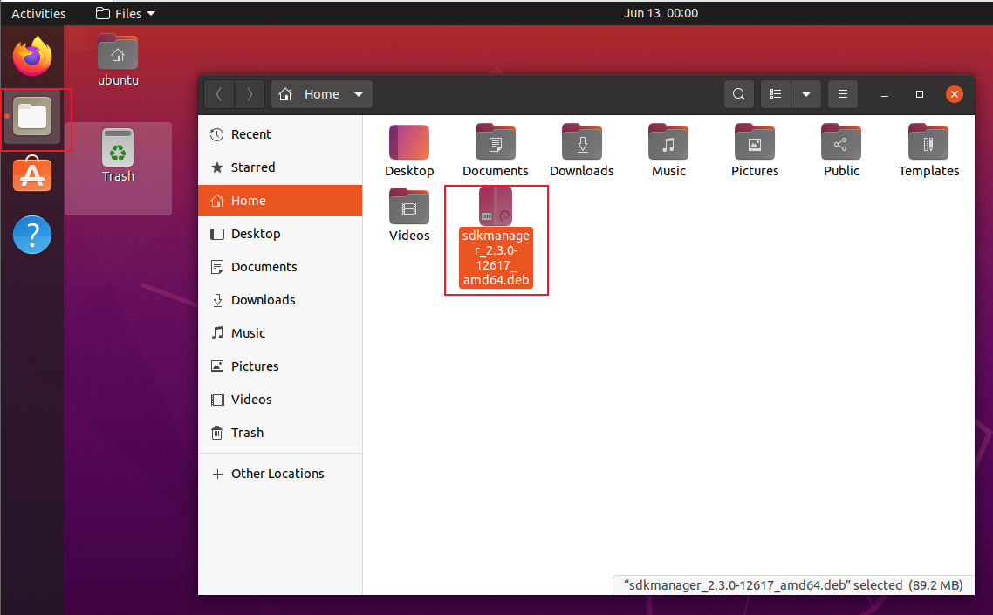Image resolution: width=993 pixels, height=615 pixels.
Task: Launch Firefox from the dock
Action: (32, 56)
